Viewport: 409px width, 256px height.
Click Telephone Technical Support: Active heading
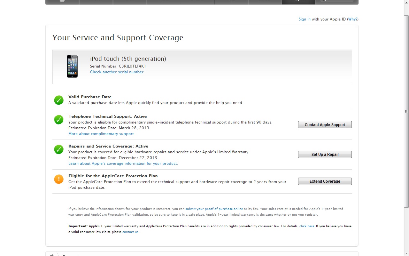point(108,116)
